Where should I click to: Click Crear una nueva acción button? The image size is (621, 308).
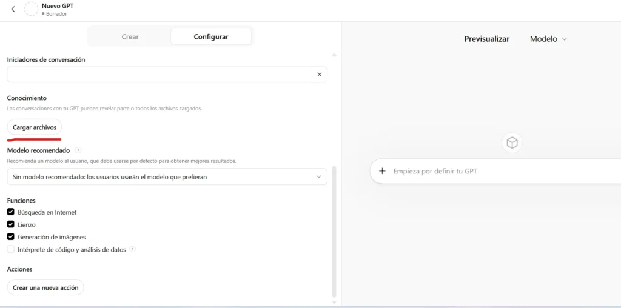coord(45,287)
